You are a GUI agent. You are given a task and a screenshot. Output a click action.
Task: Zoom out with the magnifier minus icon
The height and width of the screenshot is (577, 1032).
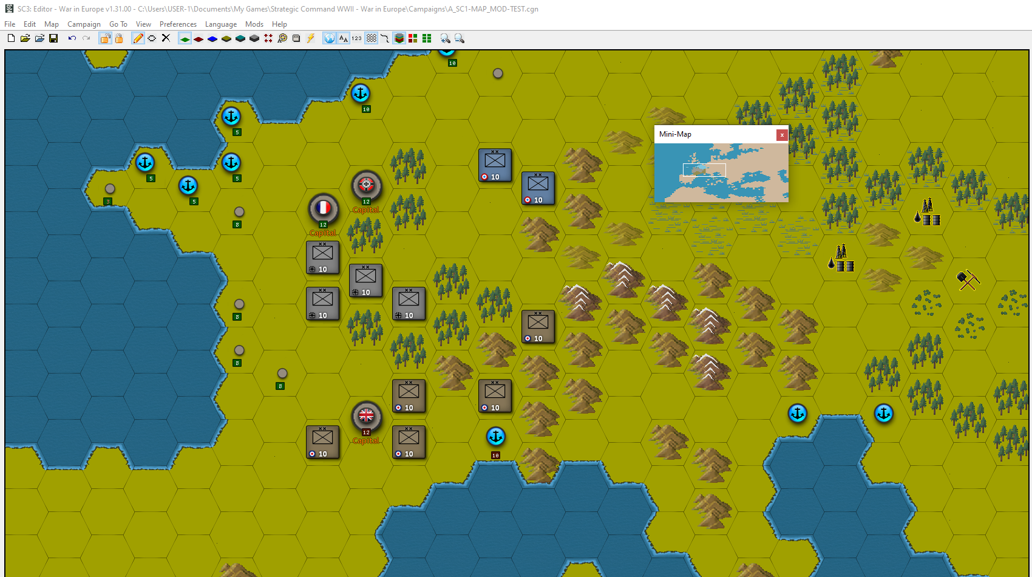tap(460, 38)
